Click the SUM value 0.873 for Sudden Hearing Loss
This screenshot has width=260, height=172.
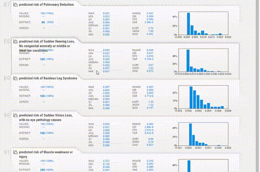point(150,71)
